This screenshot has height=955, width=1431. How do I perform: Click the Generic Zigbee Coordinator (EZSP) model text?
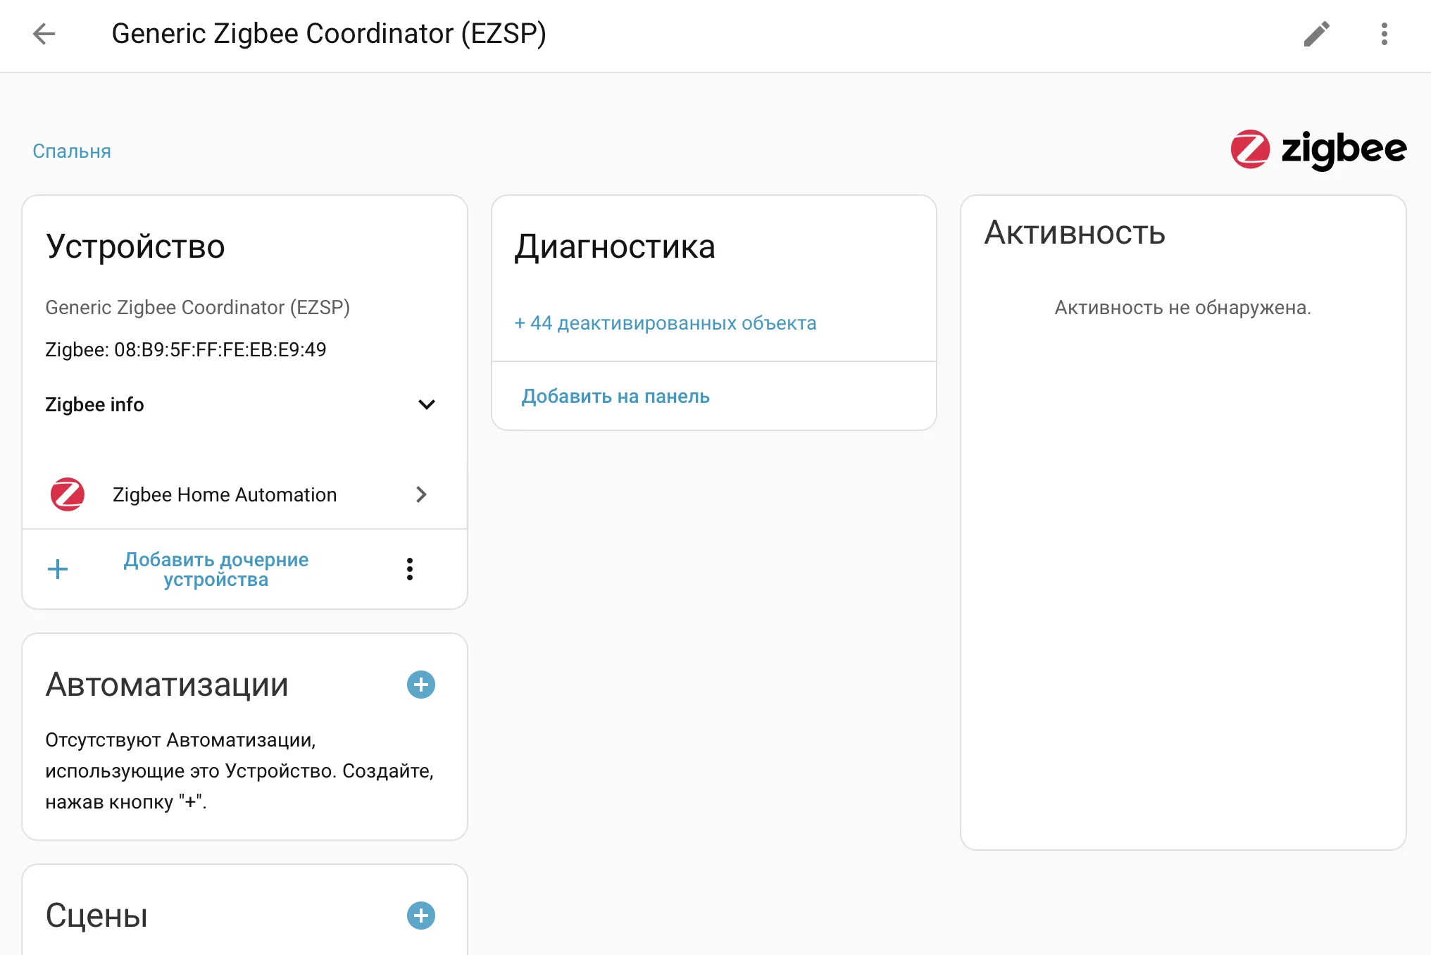click(198, 307)
